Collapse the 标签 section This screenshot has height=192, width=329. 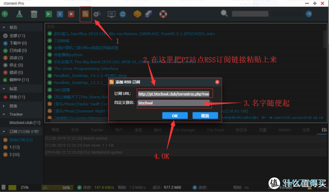click(4, 89)
